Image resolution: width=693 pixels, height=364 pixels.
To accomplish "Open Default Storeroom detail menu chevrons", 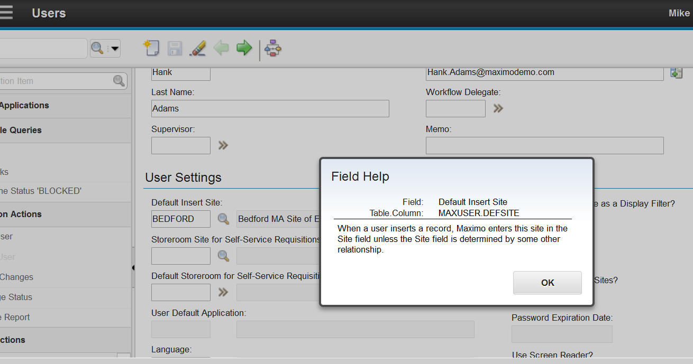I will point(223,292).
